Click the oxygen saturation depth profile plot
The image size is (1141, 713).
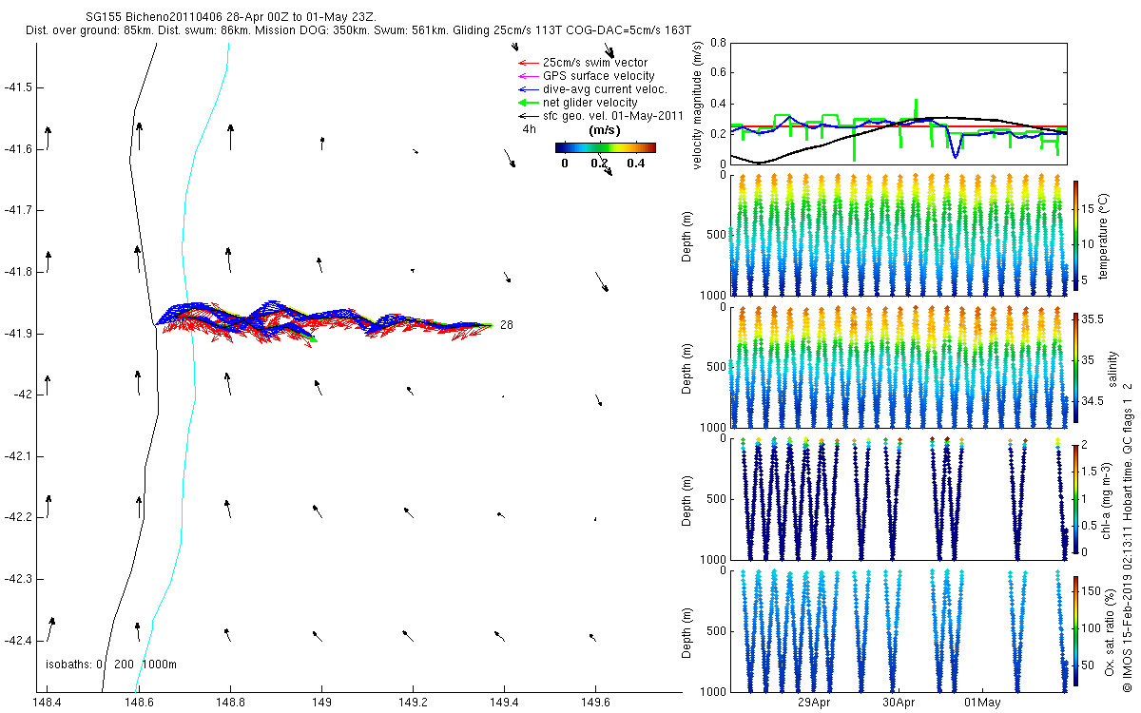898,629
